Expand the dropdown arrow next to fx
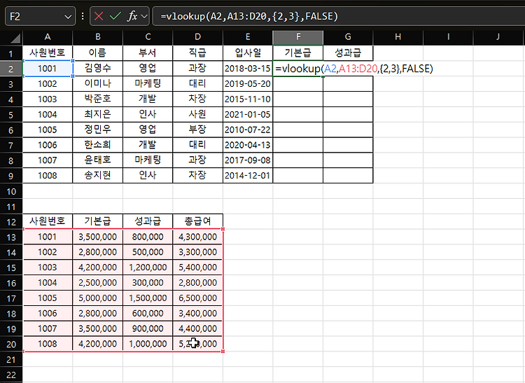The width and height of the screenshot is (525, 383). 144,16
